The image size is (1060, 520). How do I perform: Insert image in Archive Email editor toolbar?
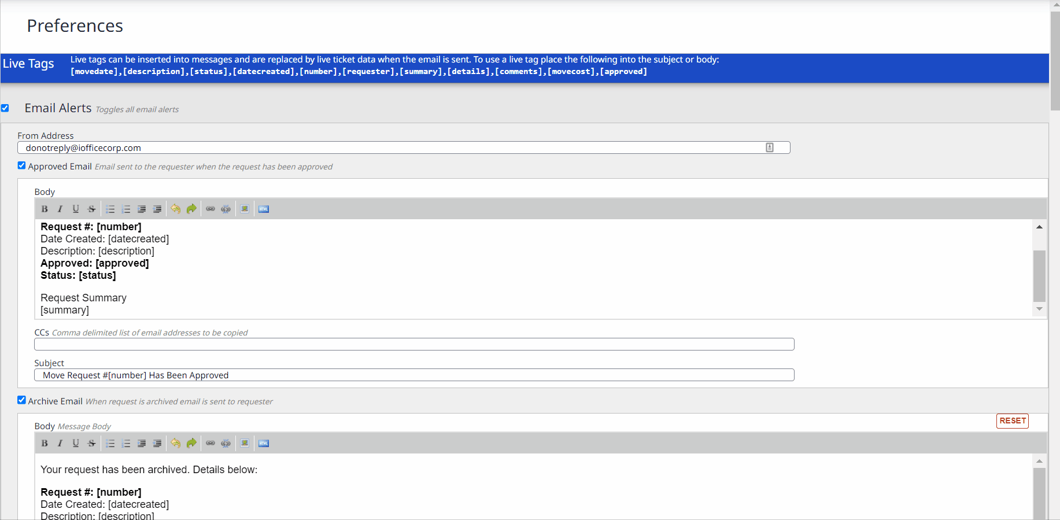245,444
